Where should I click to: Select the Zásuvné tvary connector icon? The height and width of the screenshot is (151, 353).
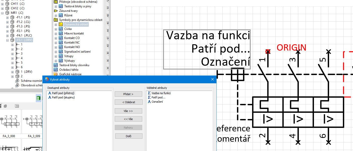coord(56,11)
